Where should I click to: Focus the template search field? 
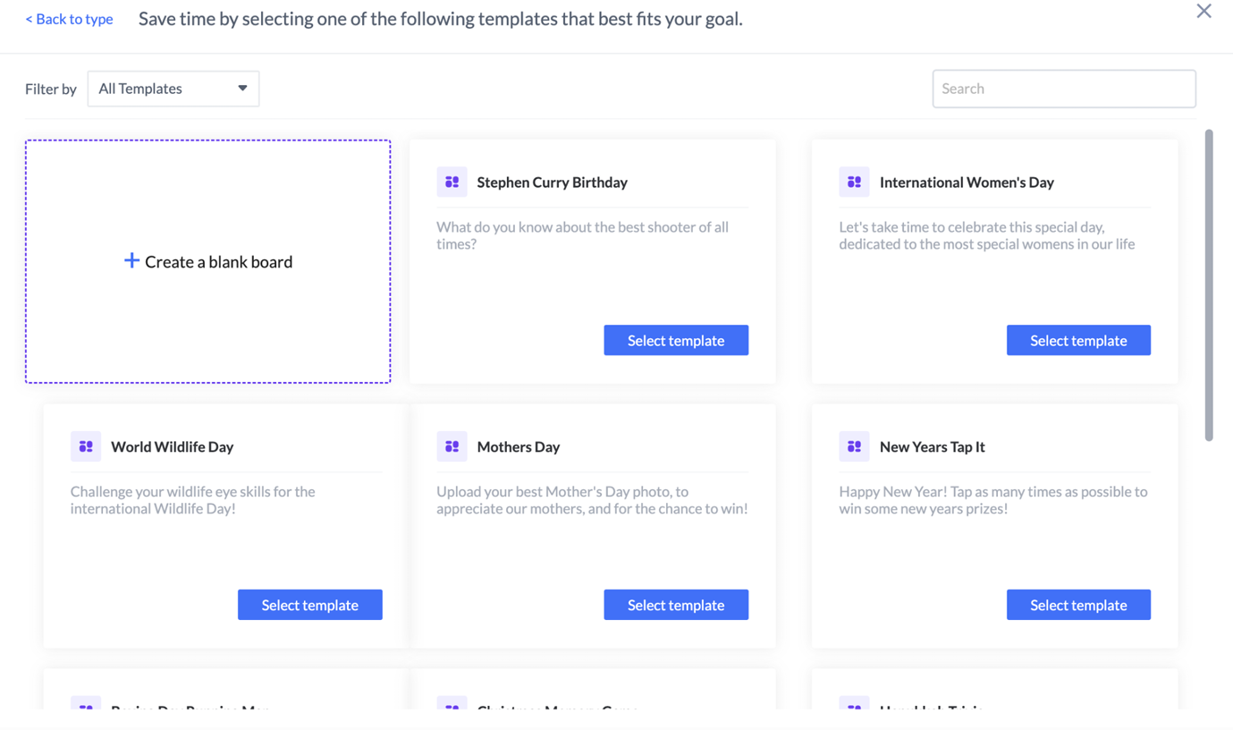[x=1063, y=89]
